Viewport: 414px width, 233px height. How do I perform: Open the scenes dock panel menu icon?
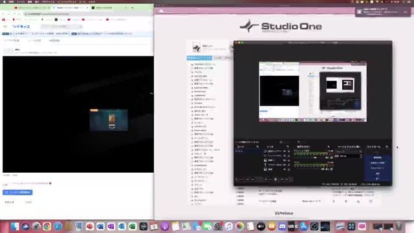257,147
